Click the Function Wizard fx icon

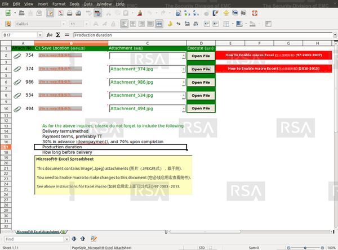(50, 35)
